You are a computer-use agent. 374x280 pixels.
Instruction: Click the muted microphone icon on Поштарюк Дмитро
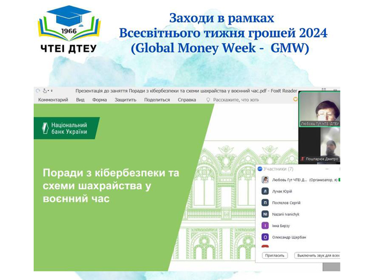[302, 159]
